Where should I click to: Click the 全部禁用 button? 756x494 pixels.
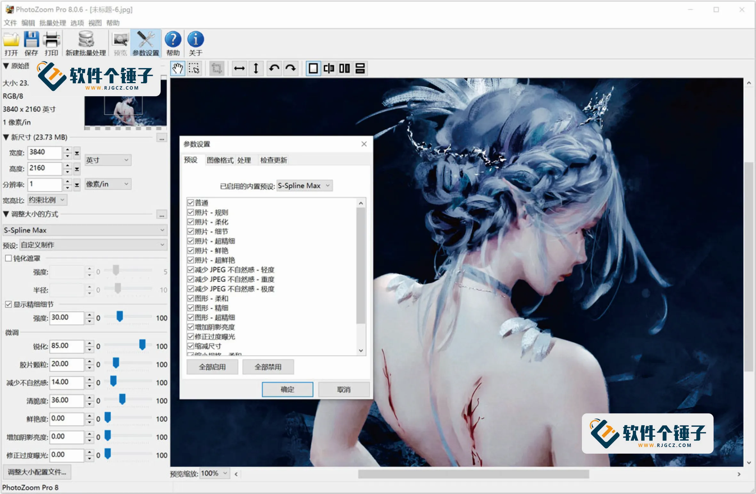(x=268, y=367)
